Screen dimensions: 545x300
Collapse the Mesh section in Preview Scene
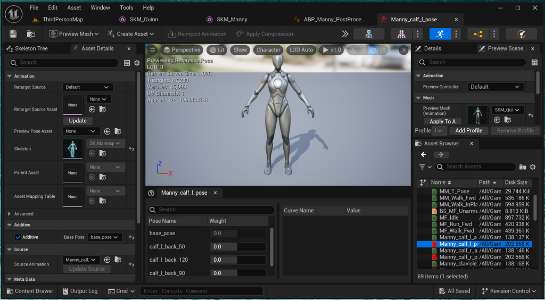click(418, 98)
